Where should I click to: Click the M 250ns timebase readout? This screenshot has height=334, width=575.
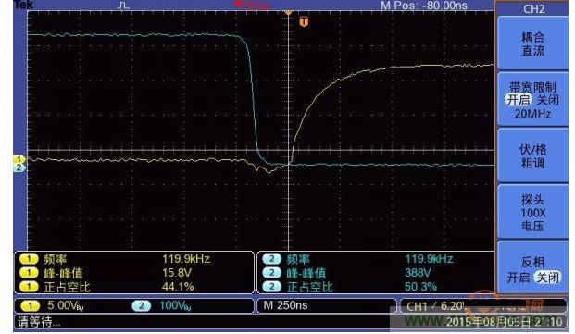point(285,305)
